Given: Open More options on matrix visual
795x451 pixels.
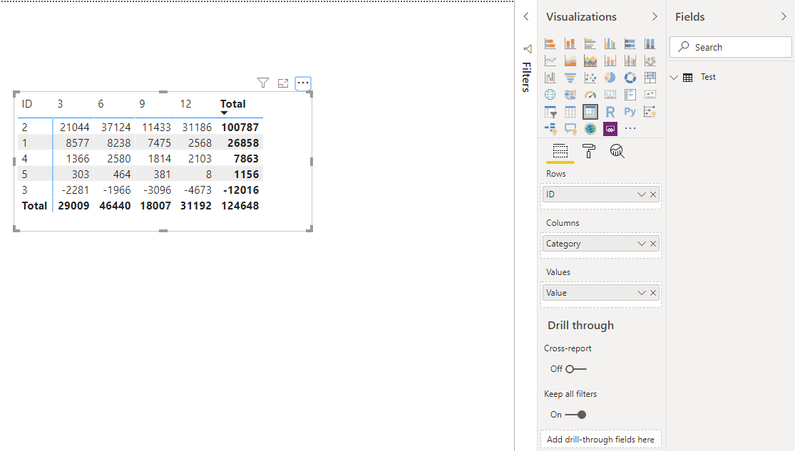Looking at the screenshot, I should click(x=303, y=83).
